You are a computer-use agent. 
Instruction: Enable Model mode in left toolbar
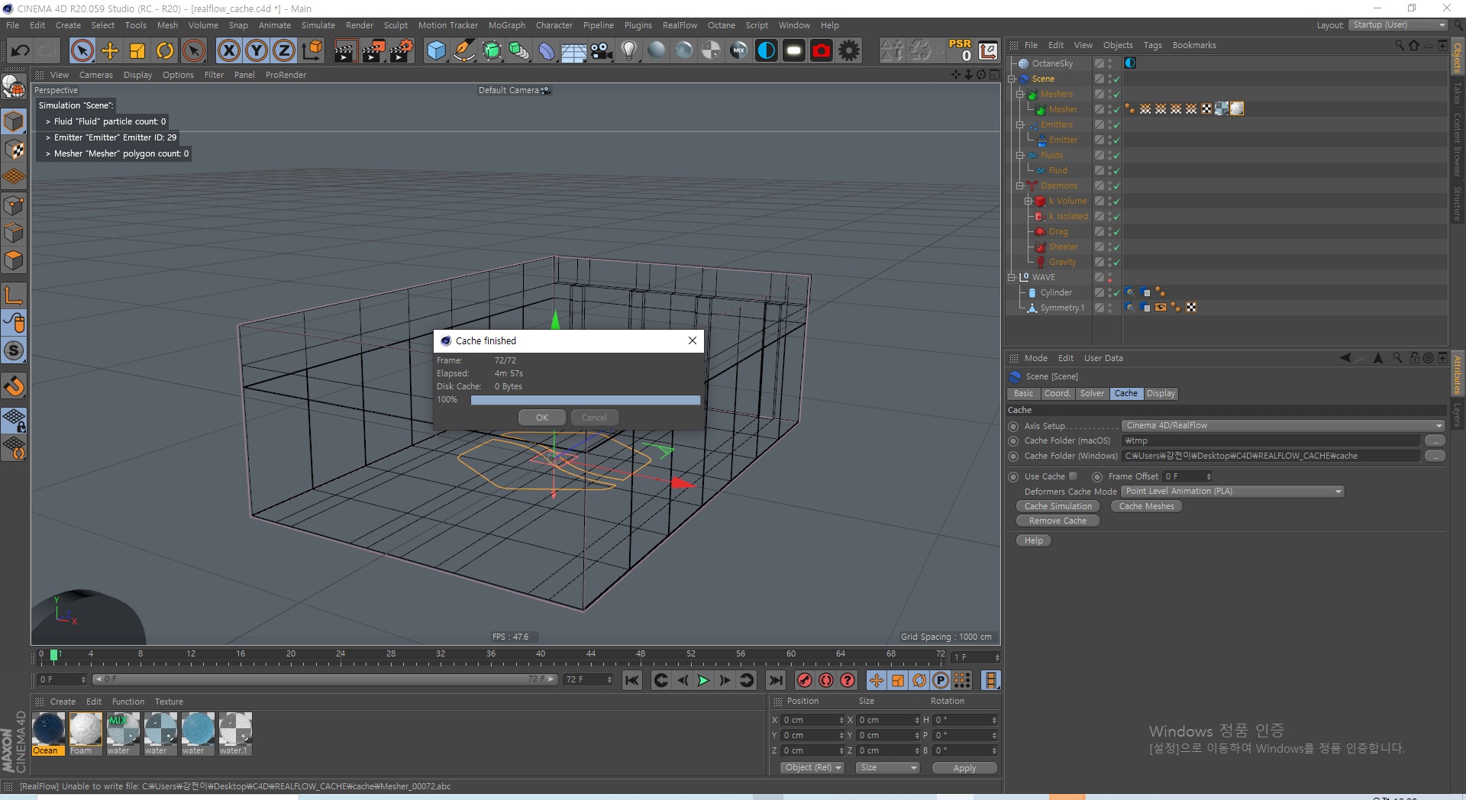(15, 121)
